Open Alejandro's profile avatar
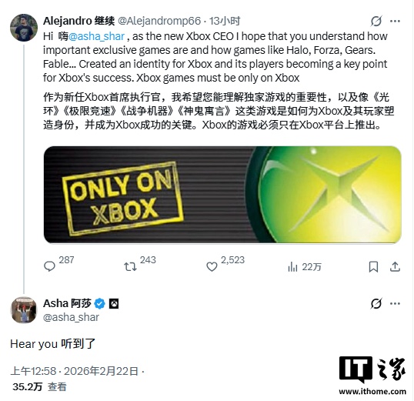The height and width of the screenshot is (401, 414). point(24,28)
